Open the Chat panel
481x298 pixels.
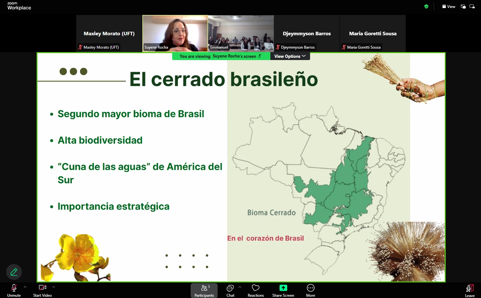[230, 290]
